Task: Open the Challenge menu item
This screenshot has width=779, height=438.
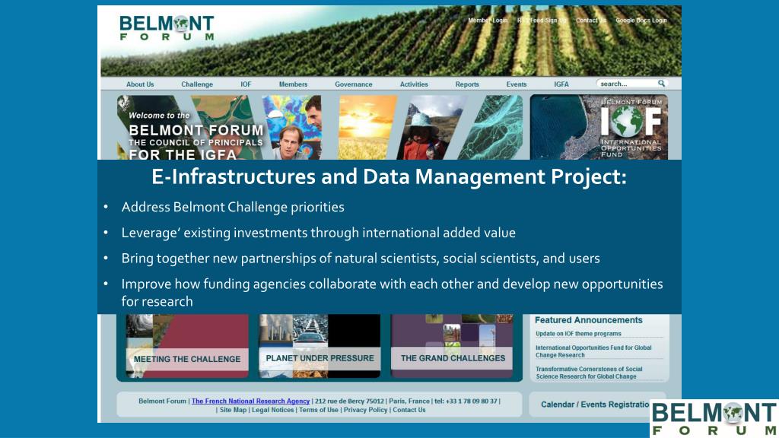Action: 197,84
